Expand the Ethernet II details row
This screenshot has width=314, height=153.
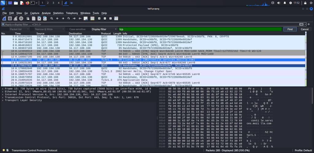pyautogui.click(x=3, y=91)
